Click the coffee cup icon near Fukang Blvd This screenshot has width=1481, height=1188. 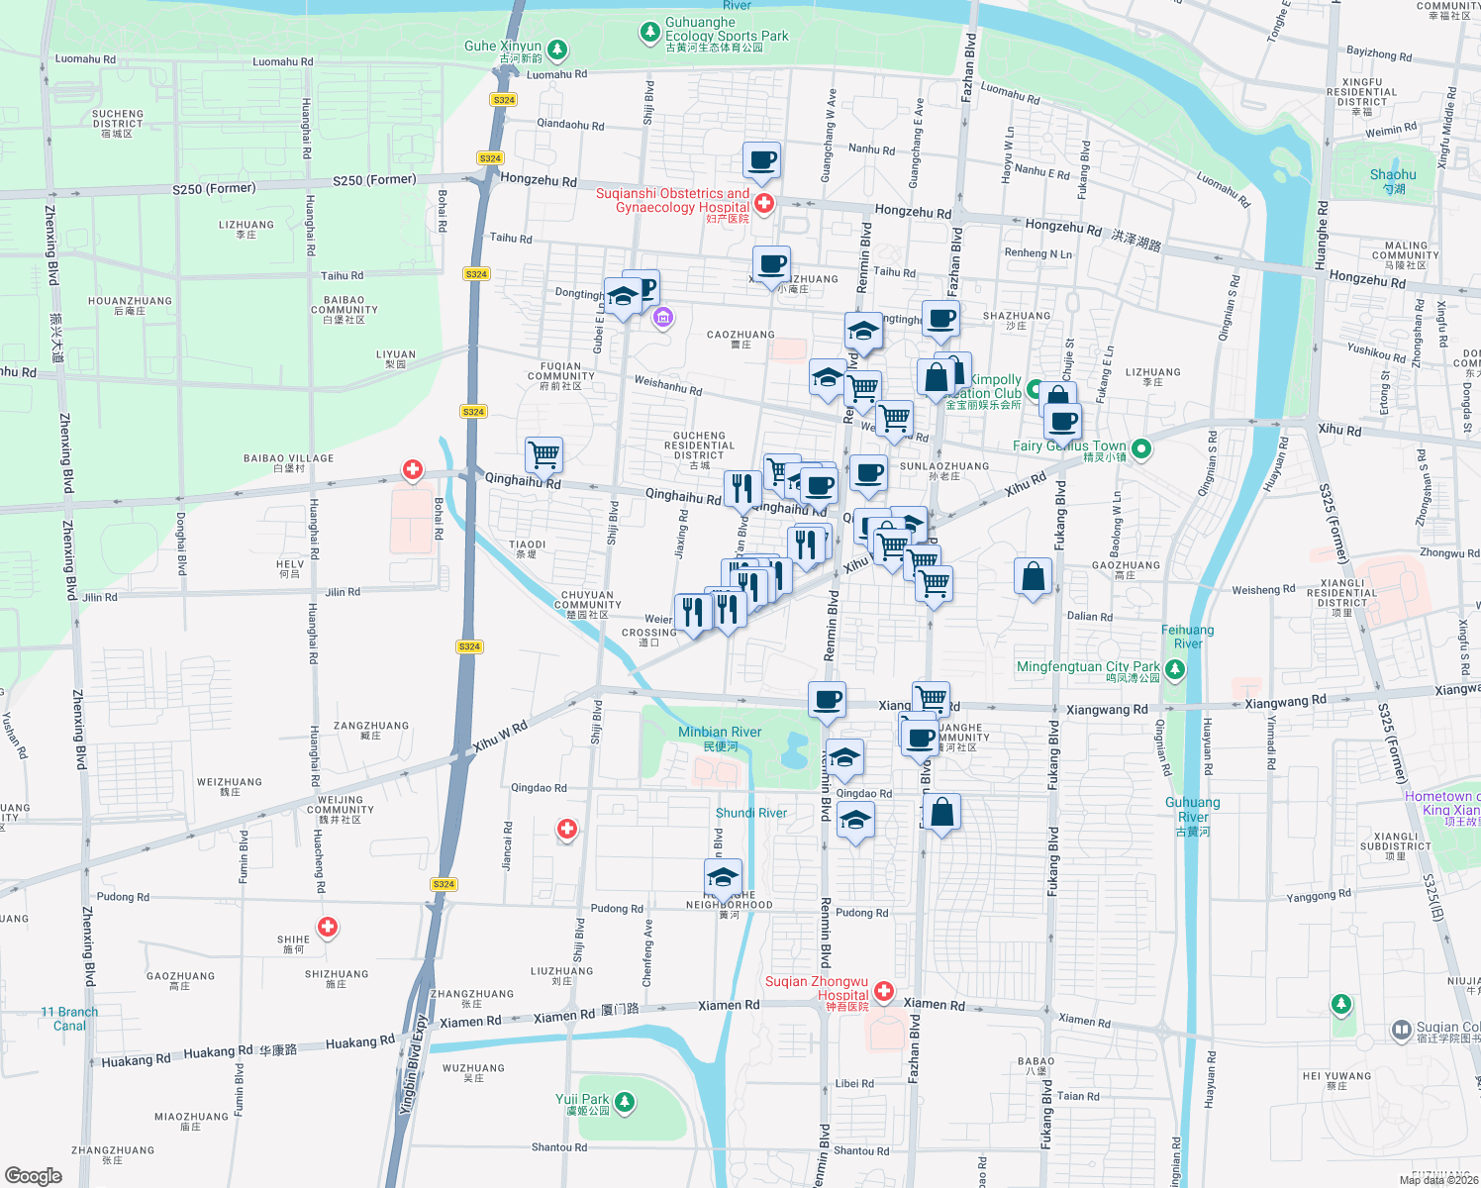[x=1062, y=420]
